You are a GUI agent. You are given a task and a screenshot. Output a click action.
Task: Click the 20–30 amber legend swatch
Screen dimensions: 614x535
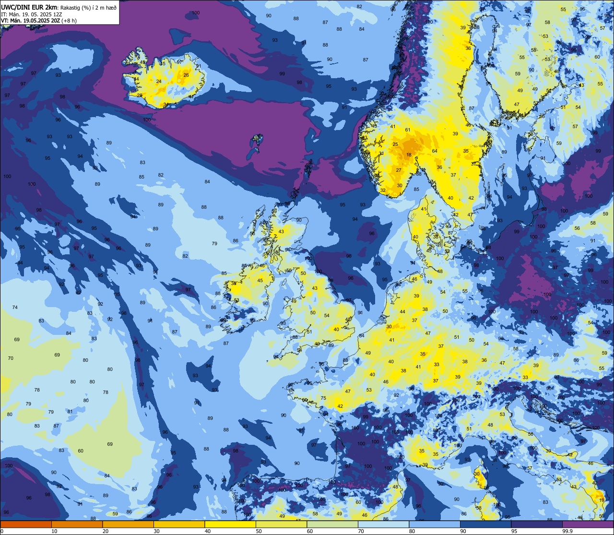128,524
